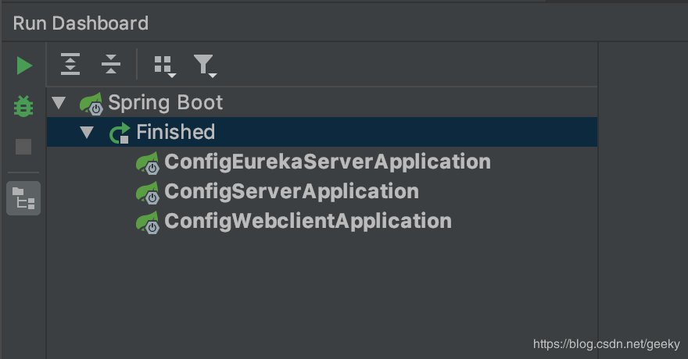Open the Filter dropdown funnel icon

[204, 65]
